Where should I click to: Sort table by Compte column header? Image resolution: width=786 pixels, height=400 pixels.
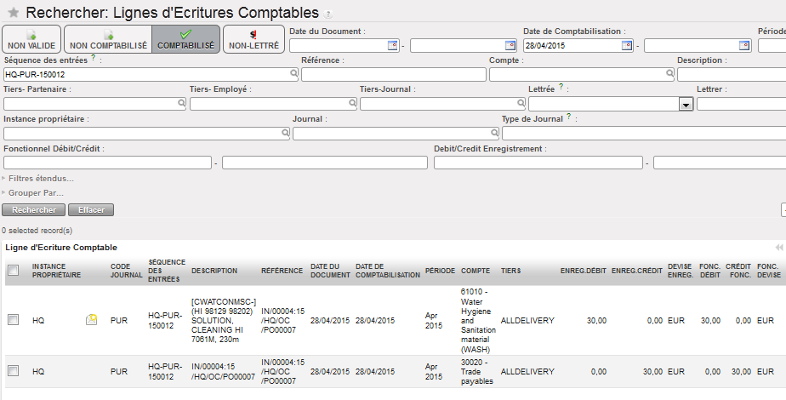[476, 271]
